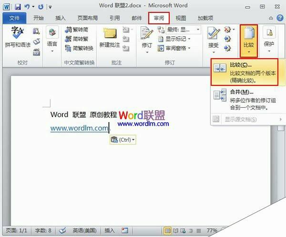Screen dimensions: 286x237
Task: Switch to the 插入 tab
Action: click(61, 18)
